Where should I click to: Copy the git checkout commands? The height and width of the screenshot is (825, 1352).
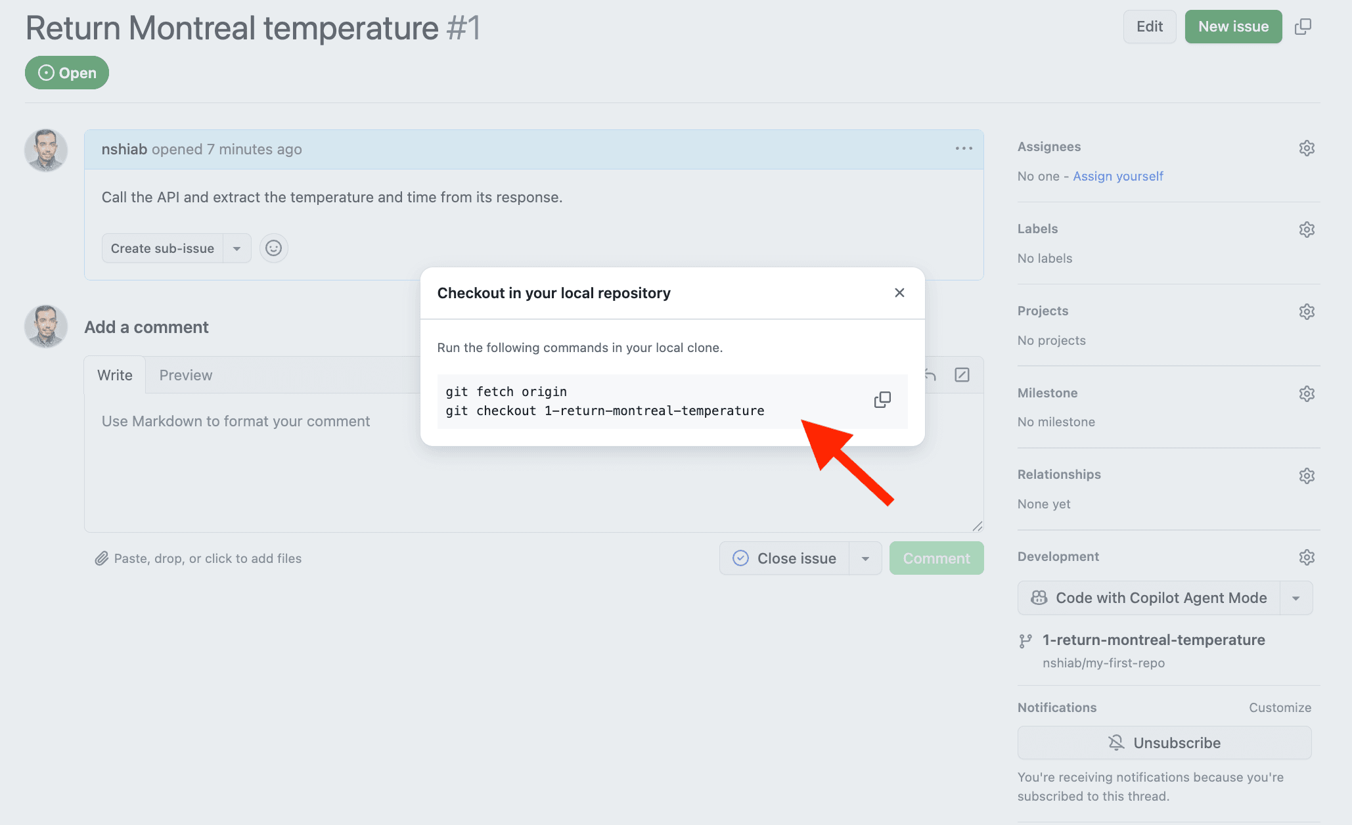[882, 400]
